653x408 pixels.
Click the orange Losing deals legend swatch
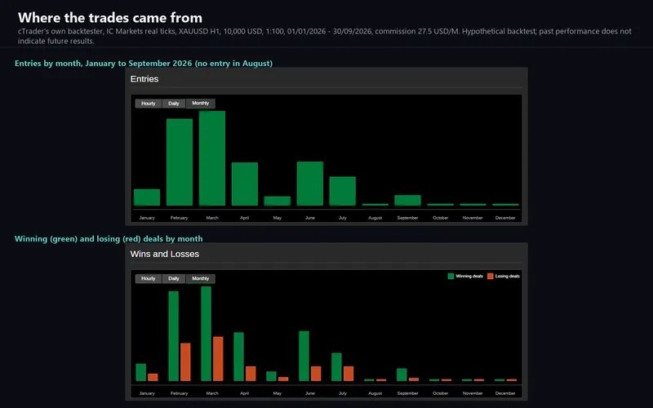tap(491, 276)
